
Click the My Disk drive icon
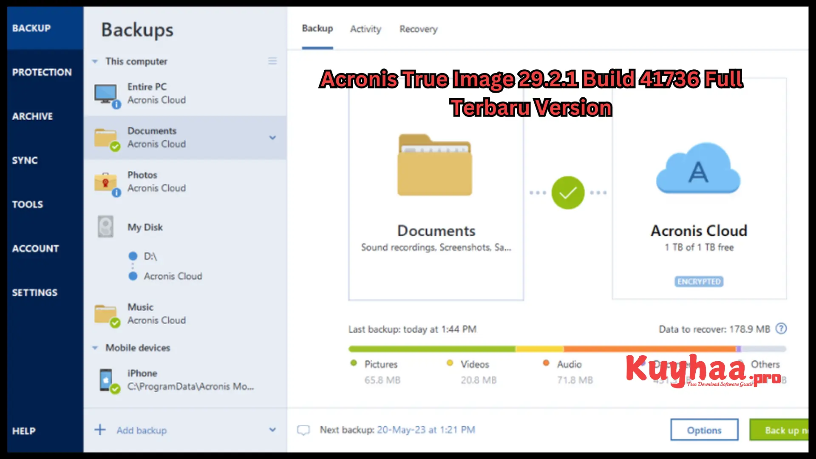click(x=105, y=227)
